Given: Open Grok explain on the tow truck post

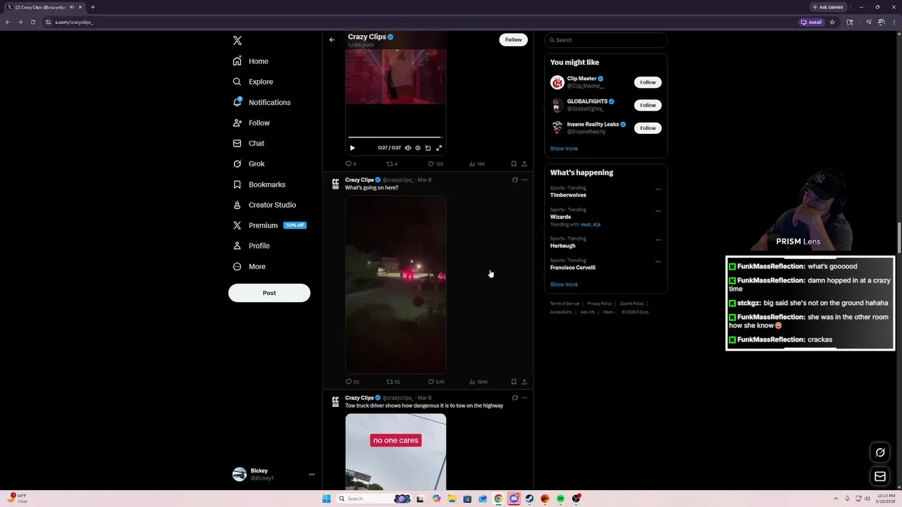Looking at the screenshot, I should coord(514,398).
